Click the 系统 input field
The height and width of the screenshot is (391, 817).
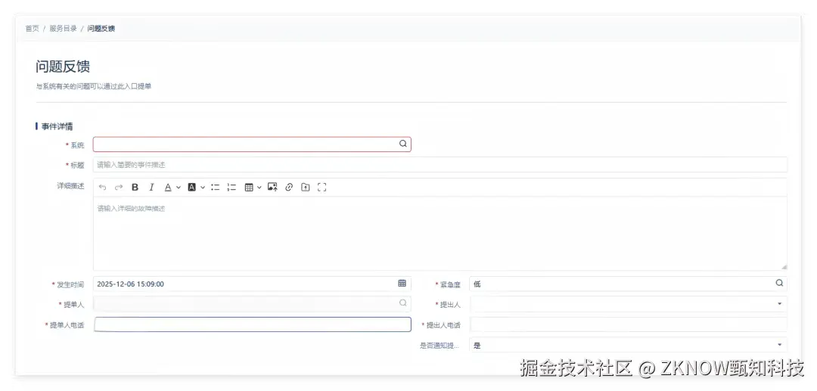point(252,144)
